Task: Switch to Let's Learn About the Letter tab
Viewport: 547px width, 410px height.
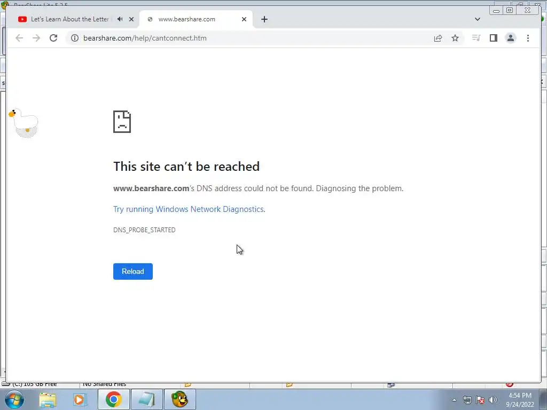Action: [70, 19]
